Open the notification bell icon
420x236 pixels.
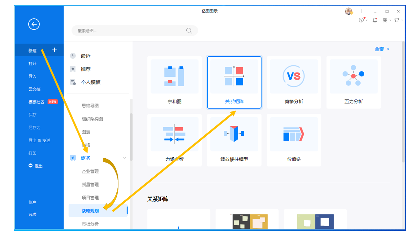click(375, 20)
